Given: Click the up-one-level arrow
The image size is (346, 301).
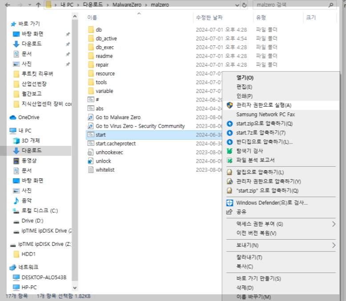Looking at the screenshot, I should [38, 5].
